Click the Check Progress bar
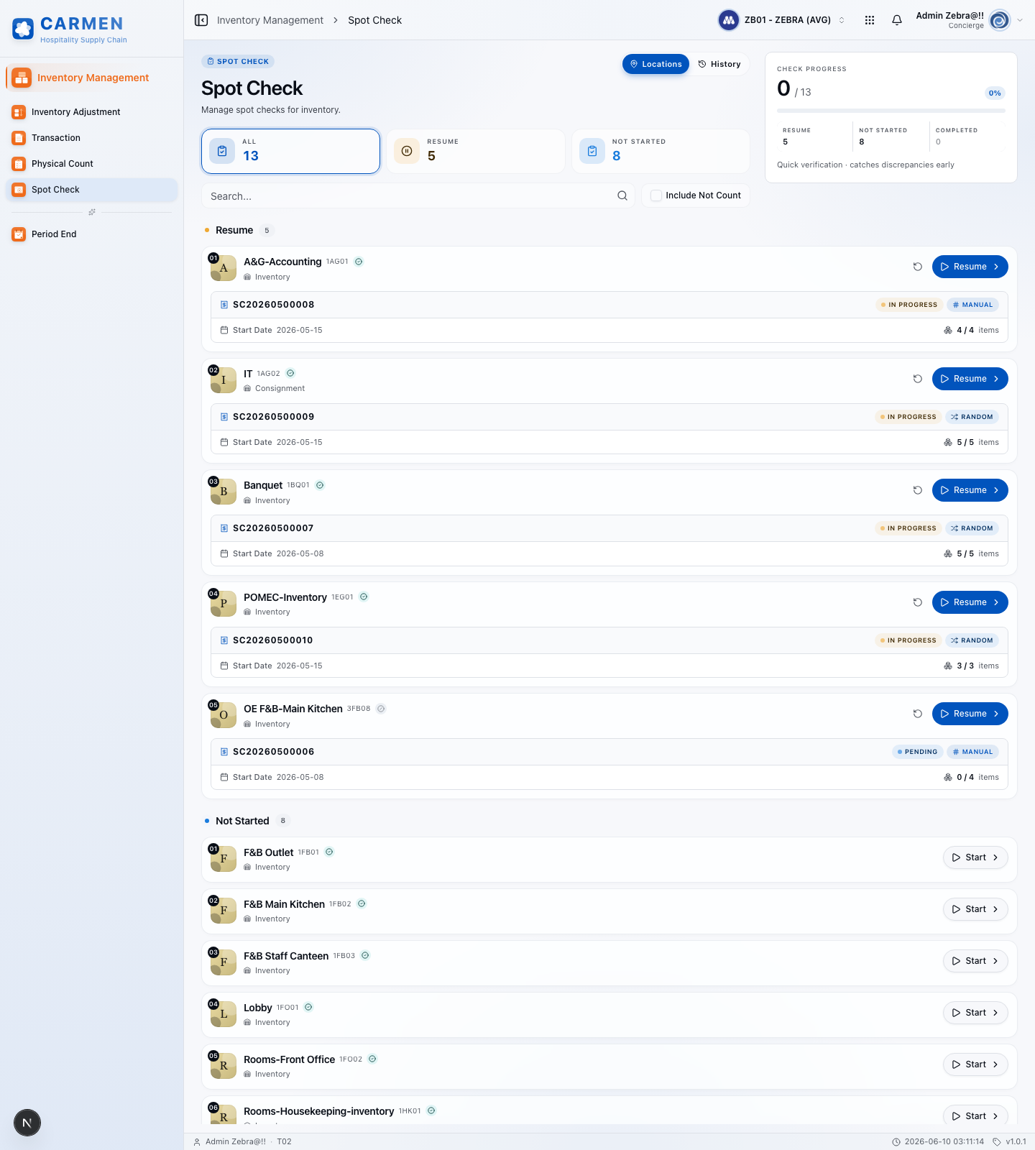 (x=891, y=111)
